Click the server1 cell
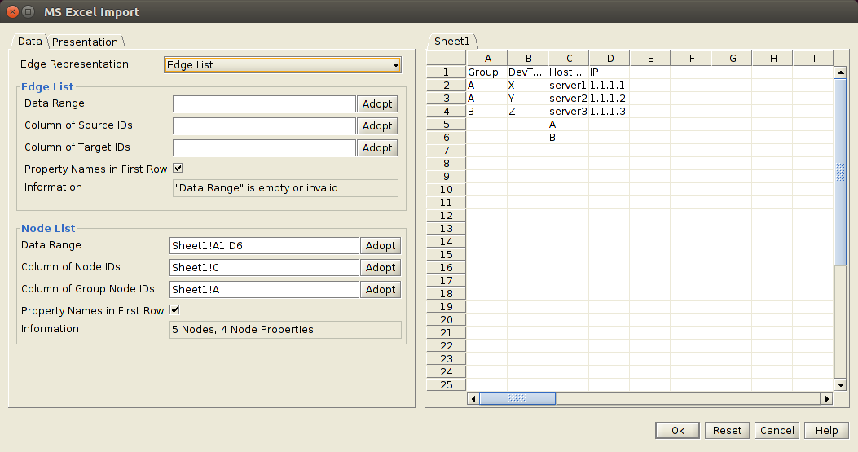 pos(569,86)
